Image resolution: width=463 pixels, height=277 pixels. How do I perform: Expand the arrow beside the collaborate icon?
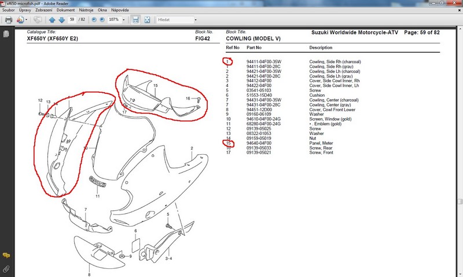26,20
